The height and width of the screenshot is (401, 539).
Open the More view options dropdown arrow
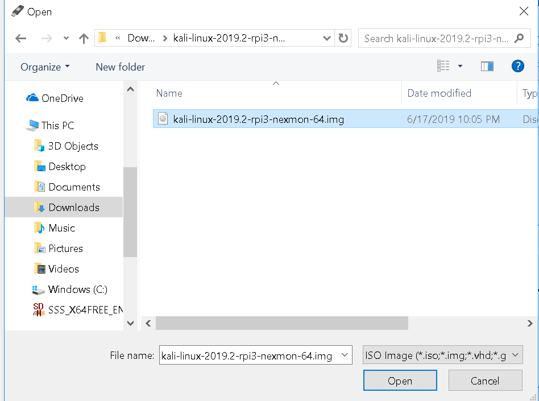point(460,66)
